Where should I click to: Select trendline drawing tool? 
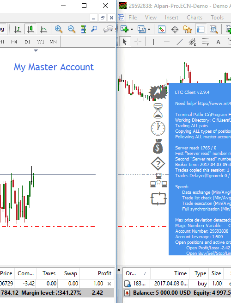pyautogui.click(x=180, y=42)
